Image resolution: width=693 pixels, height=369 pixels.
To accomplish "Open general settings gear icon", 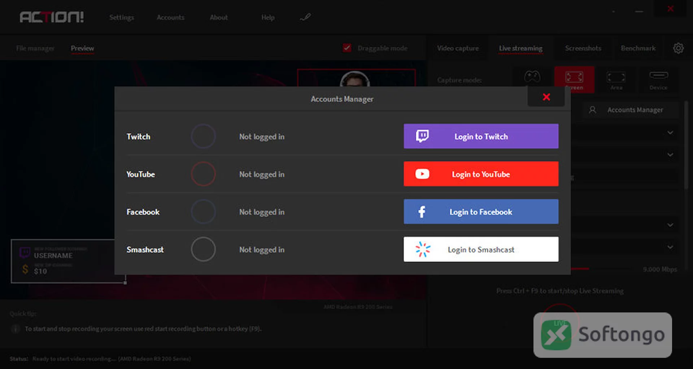I will coord(678,48).
